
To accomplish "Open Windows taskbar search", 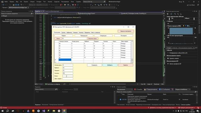I will pyautogui.click(x=8, y=111).
